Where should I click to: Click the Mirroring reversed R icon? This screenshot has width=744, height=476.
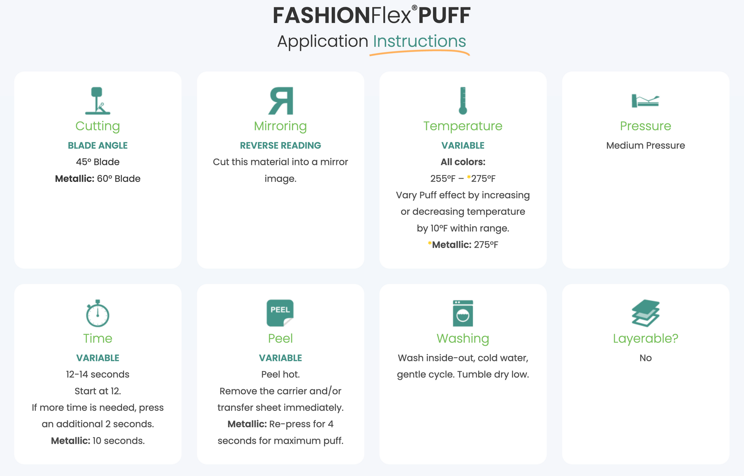point(280,101)
